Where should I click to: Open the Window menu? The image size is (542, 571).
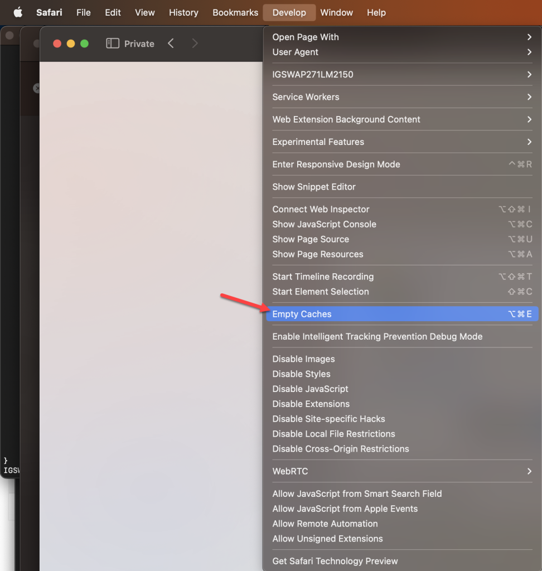tap(337, 12)
